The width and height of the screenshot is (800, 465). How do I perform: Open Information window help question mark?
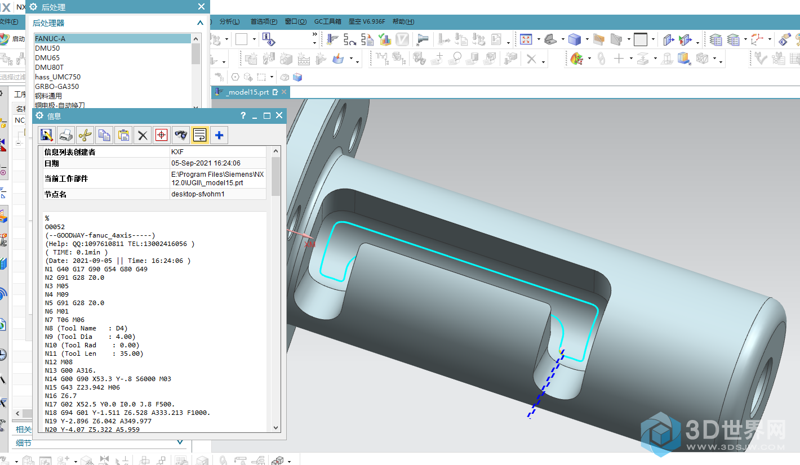pyautogui.click(x=243, y=115)
